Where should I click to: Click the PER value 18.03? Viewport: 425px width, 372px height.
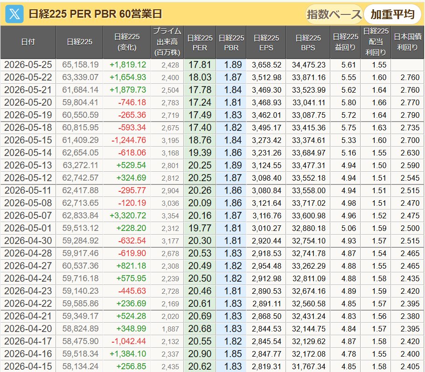(200, 77)
